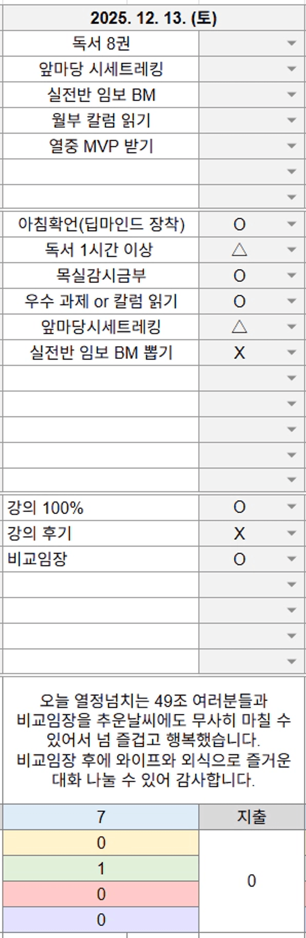Select the red-shaded cell showing 0
This screenshot has width=306, height=938.
click(101, 894)
